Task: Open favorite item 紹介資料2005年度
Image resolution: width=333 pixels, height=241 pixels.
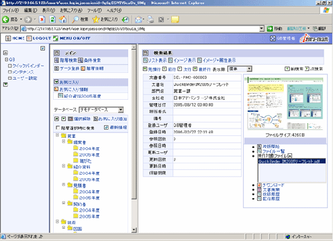Action: click(80, 96)
